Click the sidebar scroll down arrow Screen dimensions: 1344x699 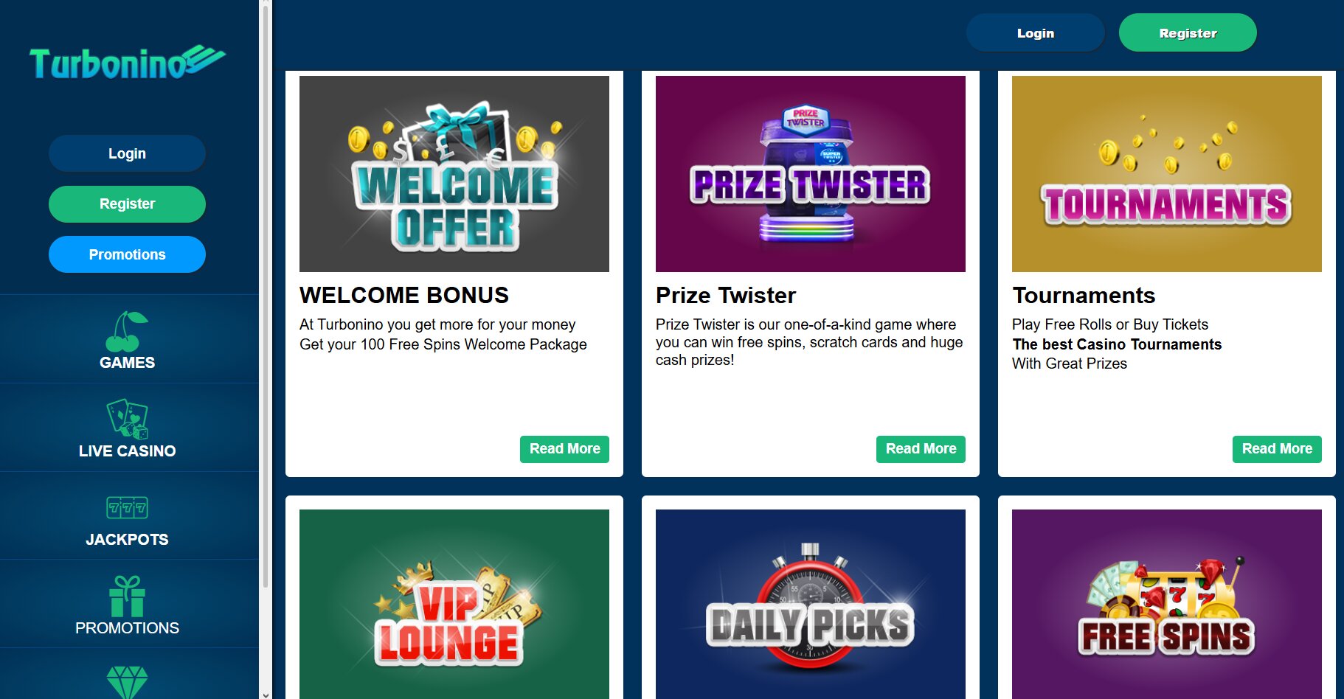pos(266,694)
